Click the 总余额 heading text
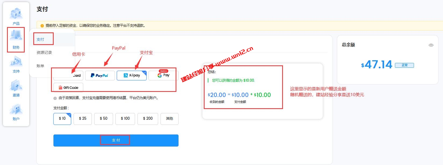The image size is (443, 165). [x=348, y=45]
